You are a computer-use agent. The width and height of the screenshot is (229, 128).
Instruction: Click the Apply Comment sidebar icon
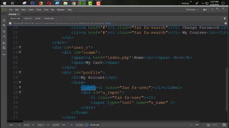tap(4, 43)
